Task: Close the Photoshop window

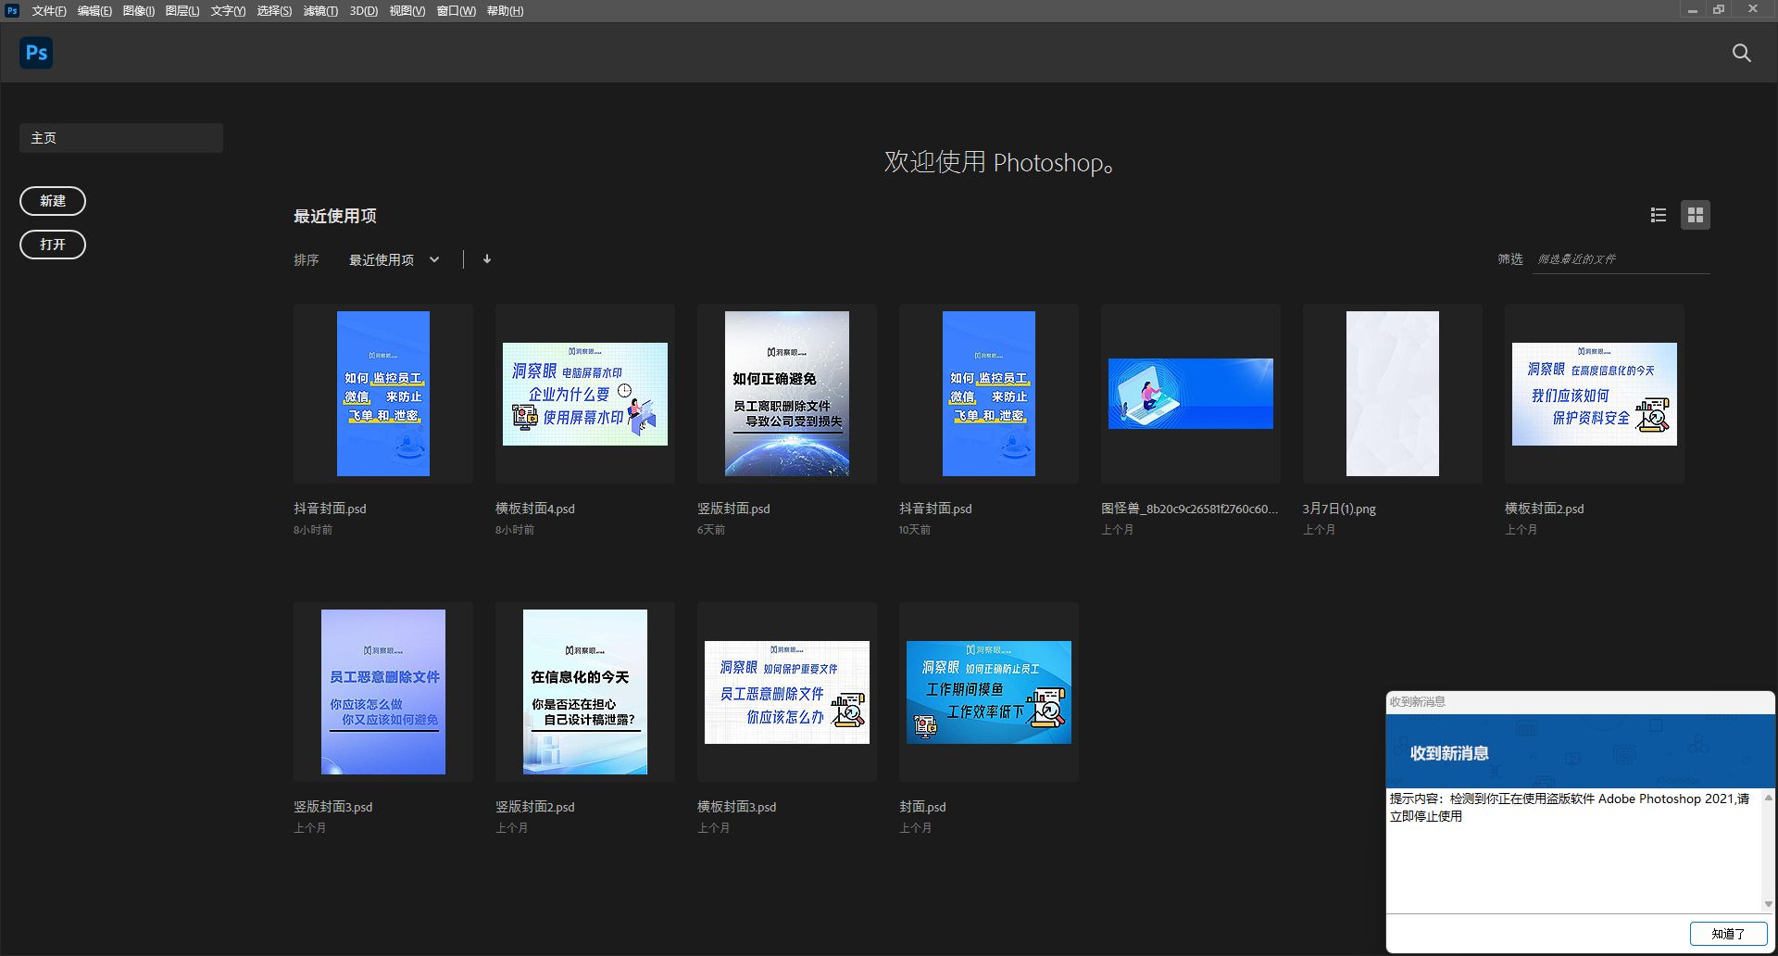Action: pyautogui.click(x=1753, y=10)
